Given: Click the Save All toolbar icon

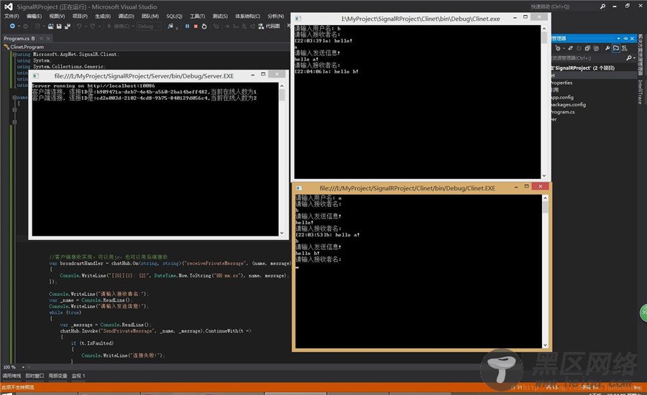Looking at the screenshot, I should 68,26.
